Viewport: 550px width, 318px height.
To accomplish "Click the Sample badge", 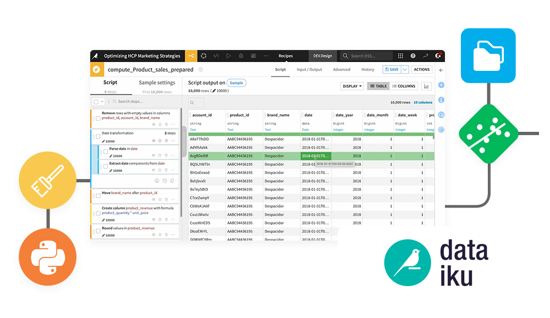I will 237,83.
